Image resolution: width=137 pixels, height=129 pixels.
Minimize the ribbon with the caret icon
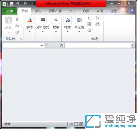(x=126, y=11)
